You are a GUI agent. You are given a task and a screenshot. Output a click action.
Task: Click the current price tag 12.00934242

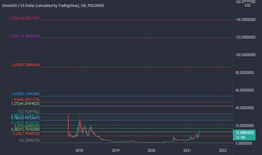click(245, 133)
